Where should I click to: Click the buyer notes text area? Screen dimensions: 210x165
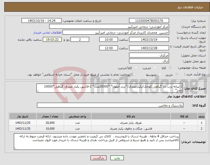(x=97, y=142)
